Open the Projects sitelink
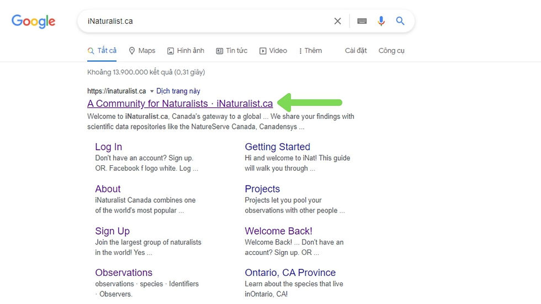The height and width of the screenshot is (304, 541). pyautogui.click(x=262, y=189)
